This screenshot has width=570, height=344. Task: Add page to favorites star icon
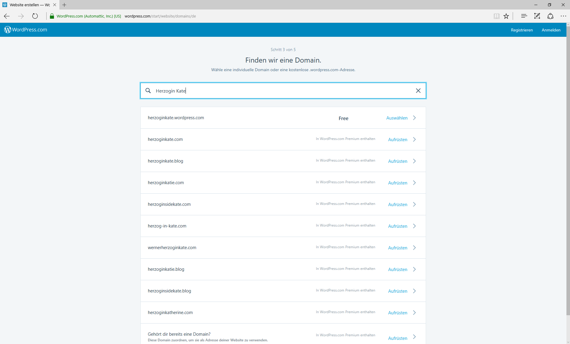pos(506,16)
